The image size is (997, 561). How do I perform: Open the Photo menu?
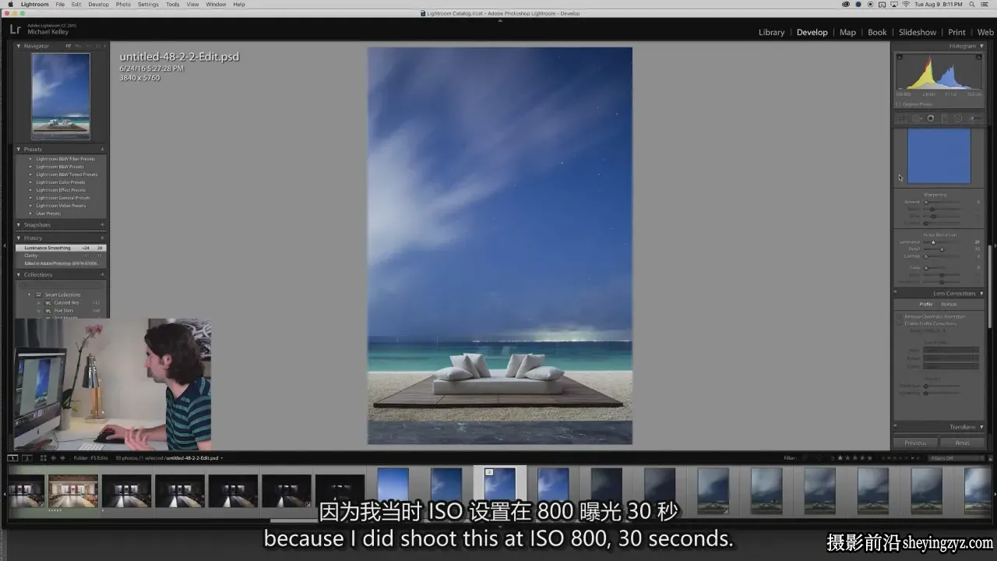[123, 5]
